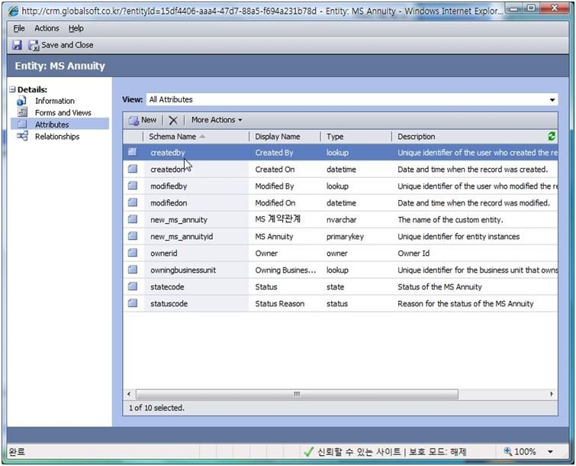
Task: Click the Save and Close button label
Action: [67, 45]
